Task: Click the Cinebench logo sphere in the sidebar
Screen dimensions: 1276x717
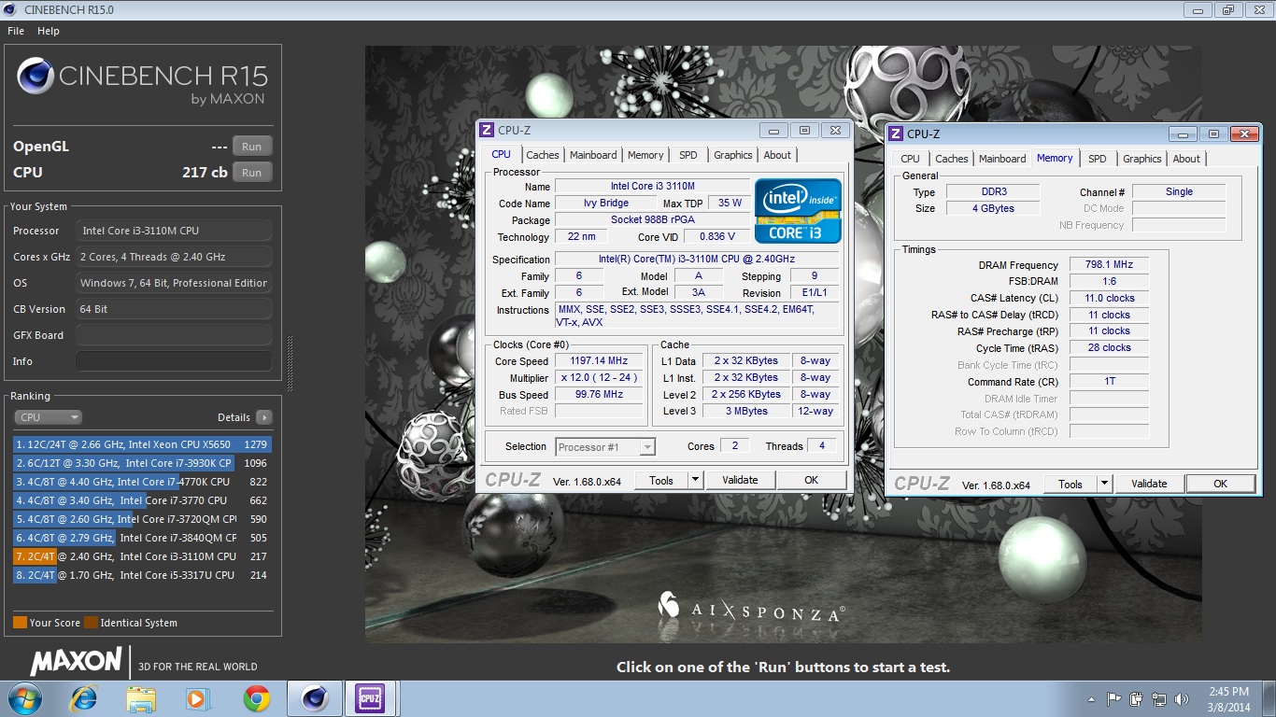Action: pyautogui.click(x=35, y=77)
